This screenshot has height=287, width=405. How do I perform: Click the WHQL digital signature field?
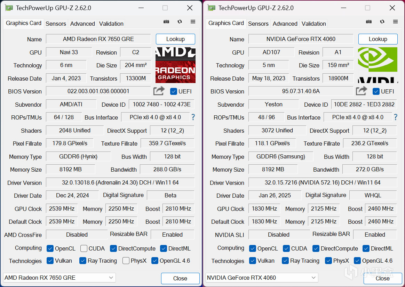pos(373,195)
